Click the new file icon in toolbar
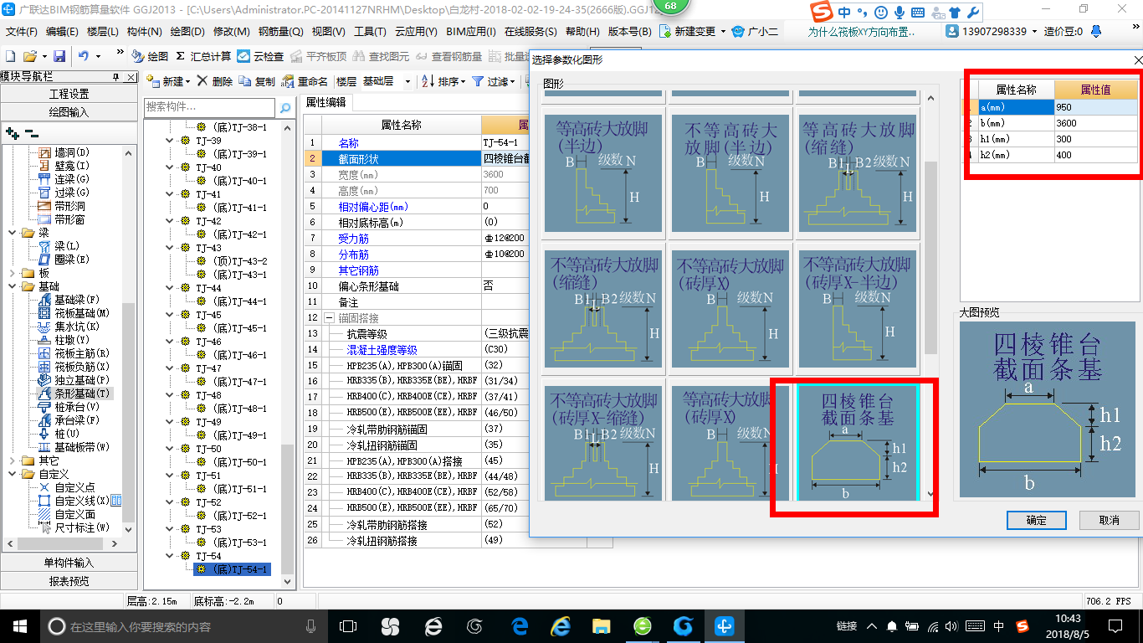The width and height of the screenshot is (1143, 643). (x=10, y=56)
